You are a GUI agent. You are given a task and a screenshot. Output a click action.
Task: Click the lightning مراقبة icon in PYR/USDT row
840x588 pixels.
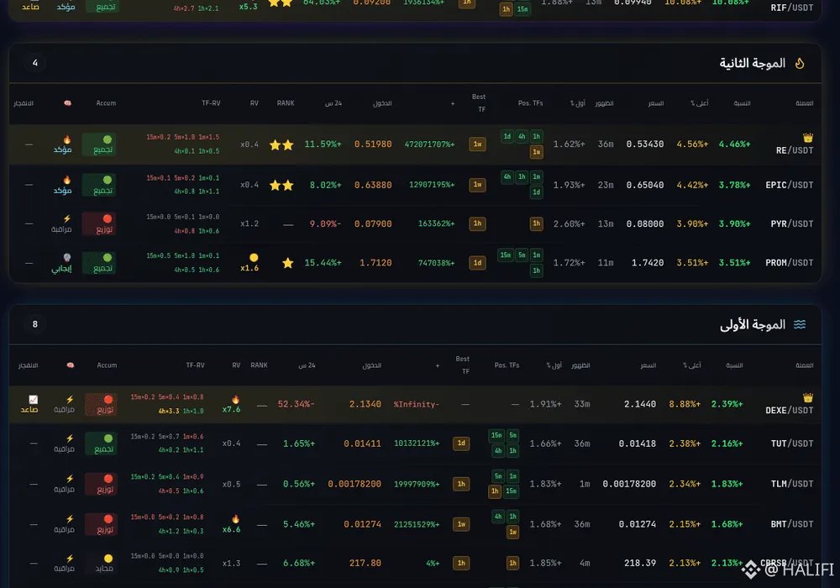[67, 218]
